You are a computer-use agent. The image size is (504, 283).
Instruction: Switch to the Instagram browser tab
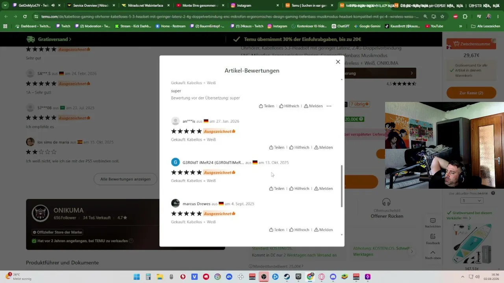(x=254, y=6)
